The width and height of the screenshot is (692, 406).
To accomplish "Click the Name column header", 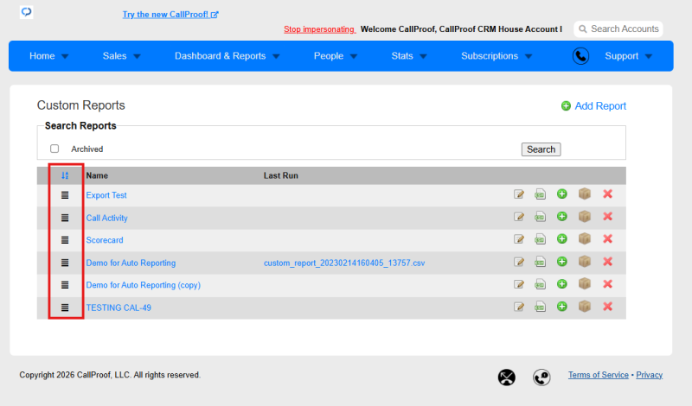I will (x=97, y=175).
